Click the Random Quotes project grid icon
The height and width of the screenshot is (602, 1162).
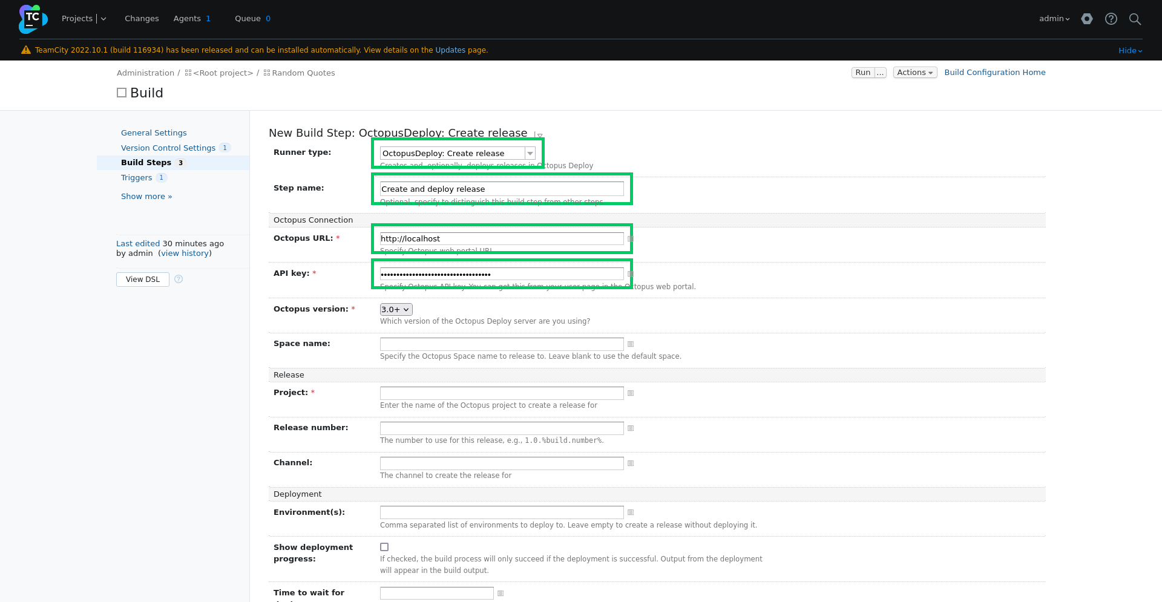(x=267, y=73)
